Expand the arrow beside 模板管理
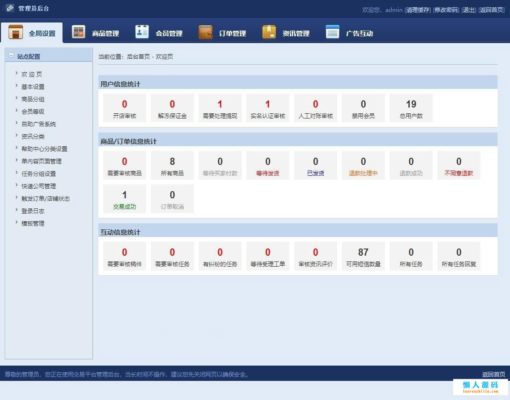The height and width of the screenshot is (400, 510). tap(17, 223)
